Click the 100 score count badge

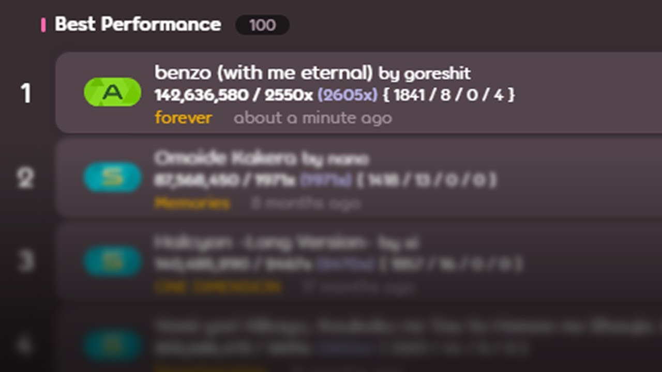(x=262, y=25)
